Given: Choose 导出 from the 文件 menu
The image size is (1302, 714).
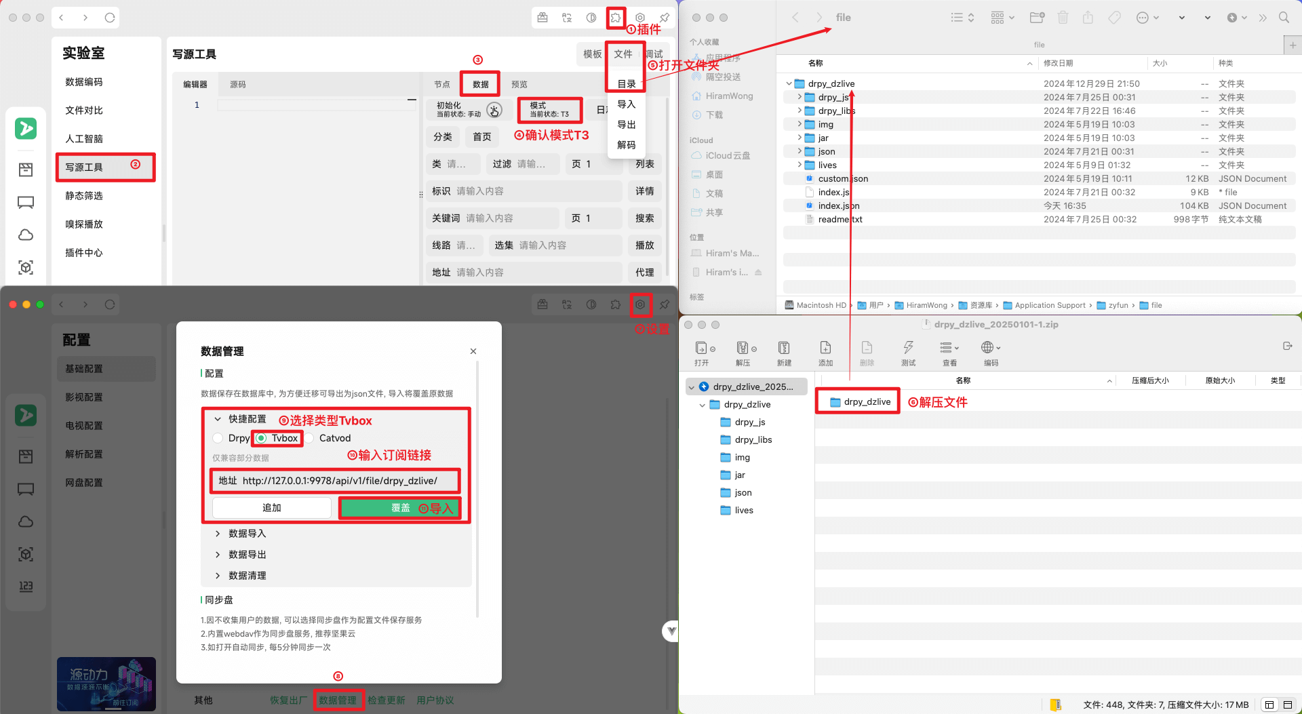Looking at the screenshot, I should point(627,125).
